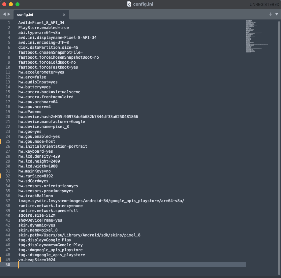Viewport: 281px width, 278px height.
Task: Click line 'hw.cpu.ncore=4'
Action: point(35,107)
